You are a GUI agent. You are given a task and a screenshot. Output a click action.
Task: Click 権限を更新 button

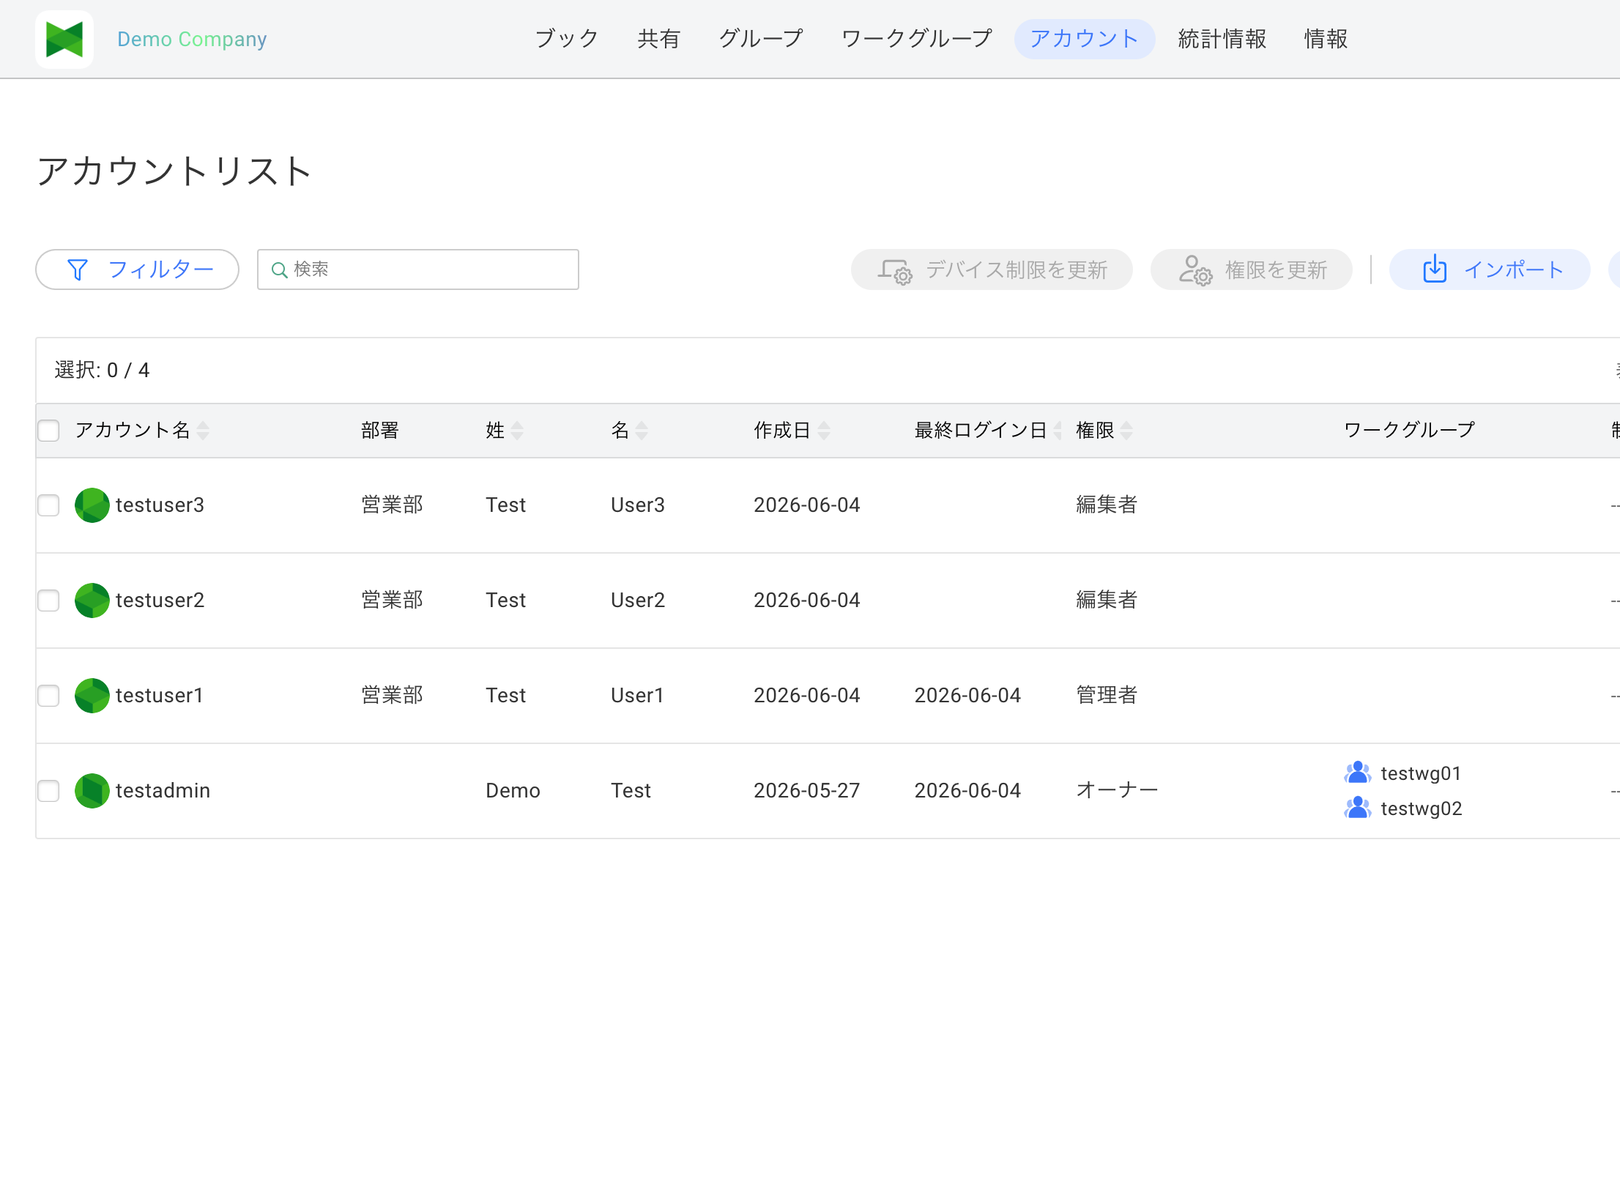(1251, 269)
